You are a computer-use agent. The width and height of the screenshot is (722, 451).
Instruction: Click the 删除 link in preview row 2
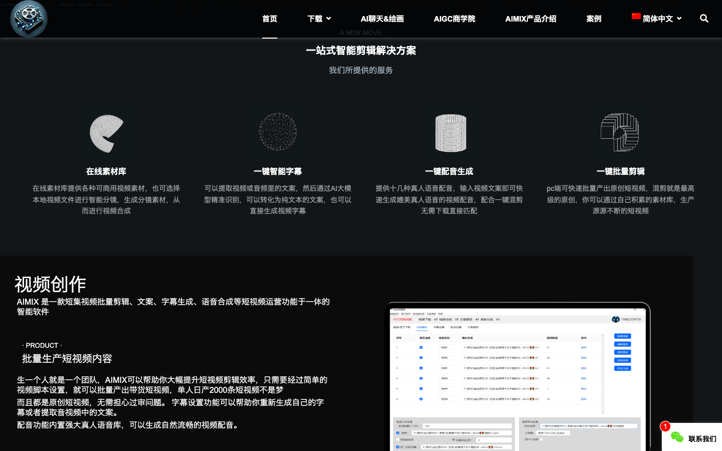[x=584, y=358]
